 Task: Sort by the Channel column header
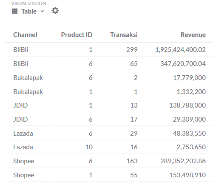[25, 35]
